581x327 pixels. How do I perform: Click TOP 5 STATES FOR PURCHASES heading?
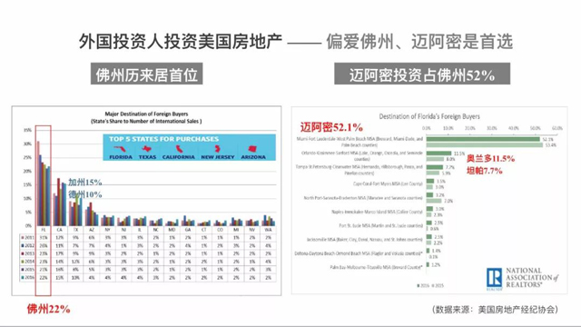[x=163, y=139]
